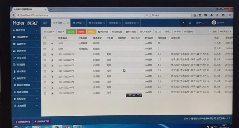Click the notification bell icon in header
This screenshot has width=239, height=128.
click(190, 23)
